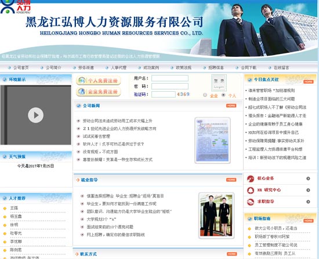
Task: Click the Hongbo company logo
Action: (15, 7)
